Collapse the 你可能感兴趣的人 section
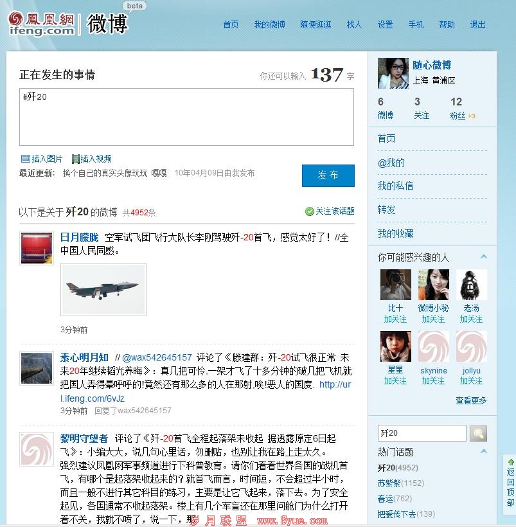 pyautogui.click(x=483, y=257)
